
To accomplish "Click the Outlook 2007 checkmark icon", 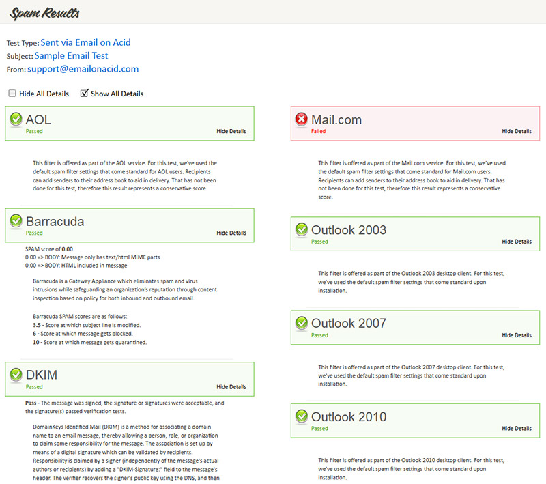I will coord(302,323).
